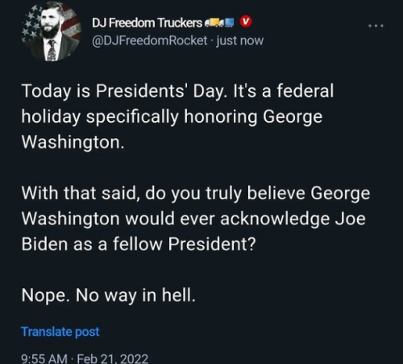403x364 pixels.
Task: Click the Feb 21, 2022 date
Action: (113, 358)
